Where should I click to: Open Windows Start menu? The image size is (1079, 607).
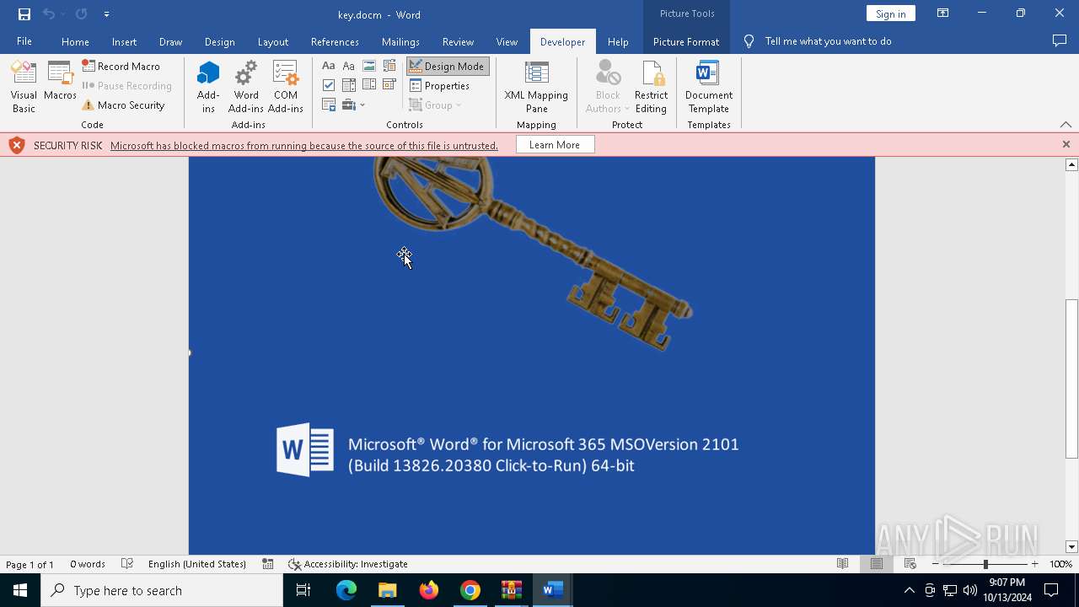click(x=20, y=590)
